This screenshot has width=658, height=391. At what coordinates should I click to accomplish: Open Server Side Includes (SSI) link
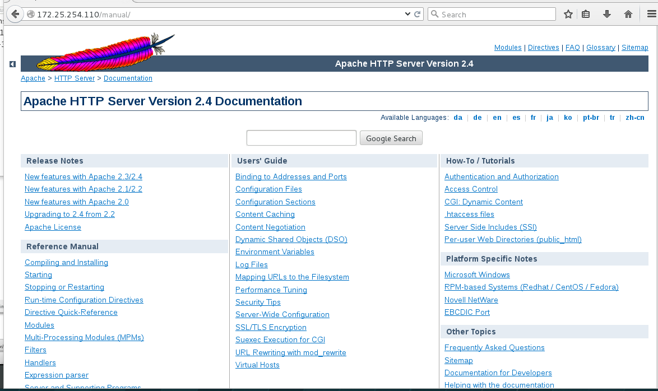(490, 227)
